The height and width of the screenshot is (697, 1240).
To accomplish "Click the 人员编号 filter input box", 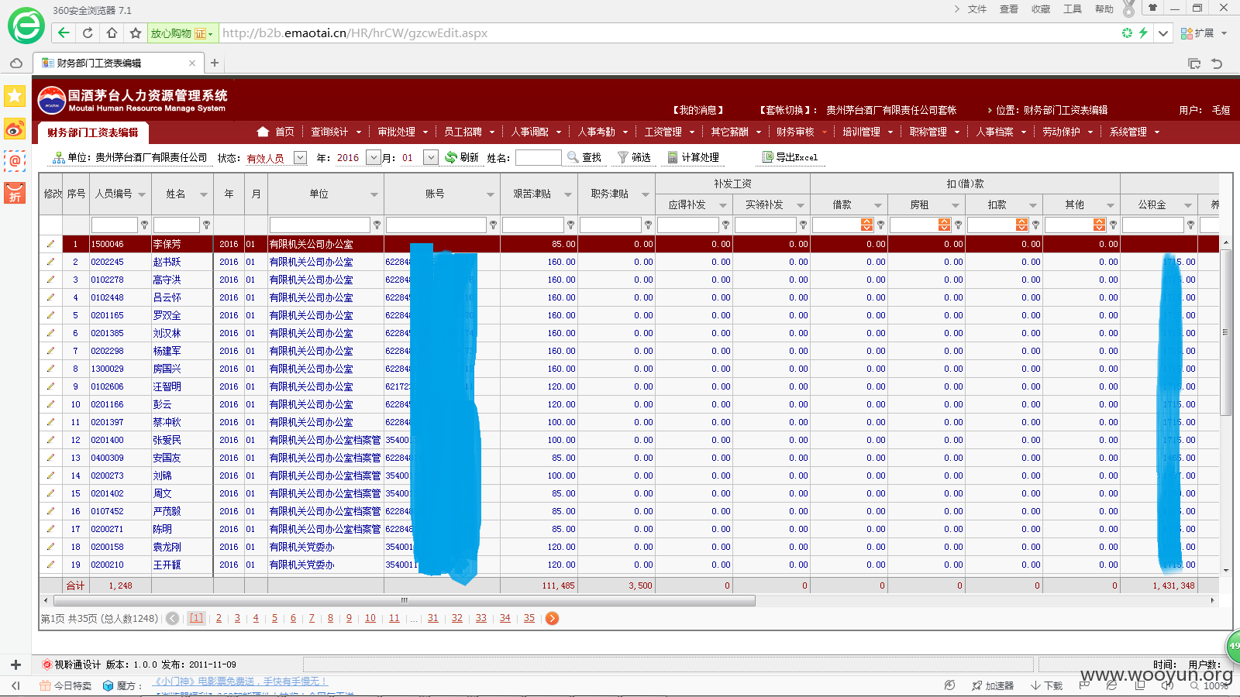I will tap(115, 225).
